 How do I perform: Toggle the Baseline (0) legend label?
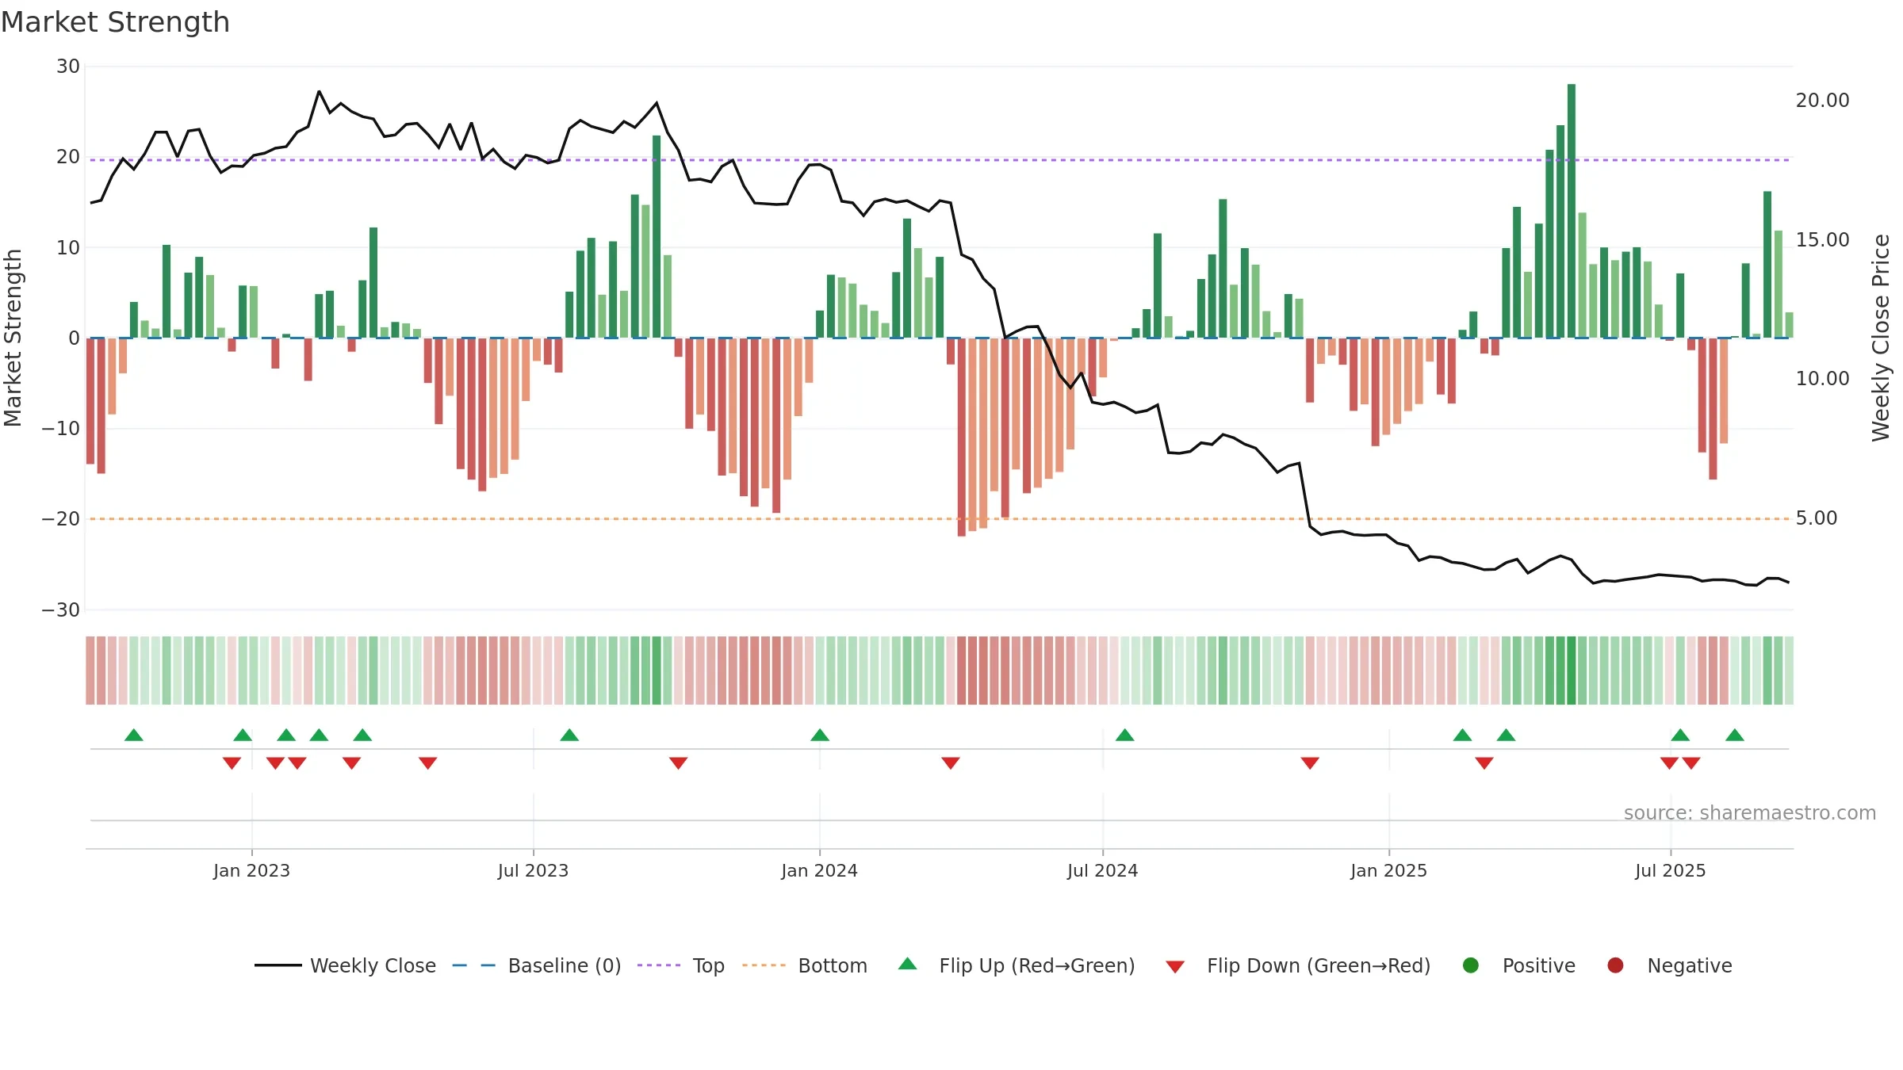[x=565, y=966]
